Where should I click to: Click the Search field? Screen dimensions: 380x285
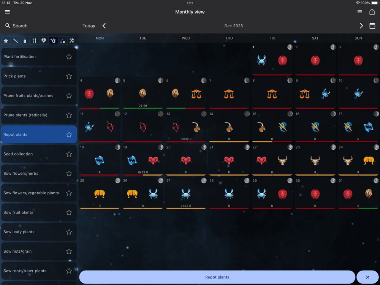(39, 26)
